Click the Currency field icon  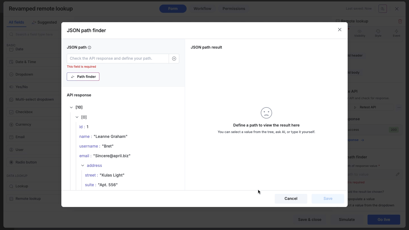point(11,125)
